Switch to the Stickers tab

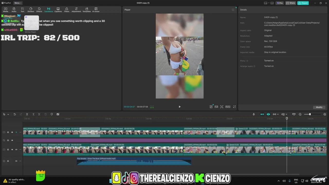click(x=31, y=10)
